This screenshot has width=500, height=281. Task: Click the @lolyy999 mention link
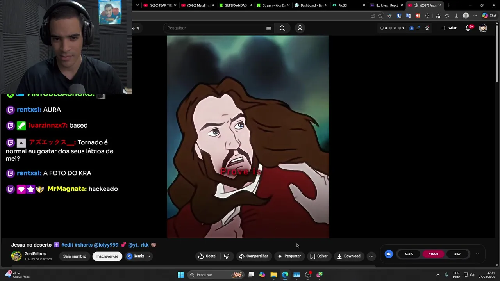[x=106, y=245]
